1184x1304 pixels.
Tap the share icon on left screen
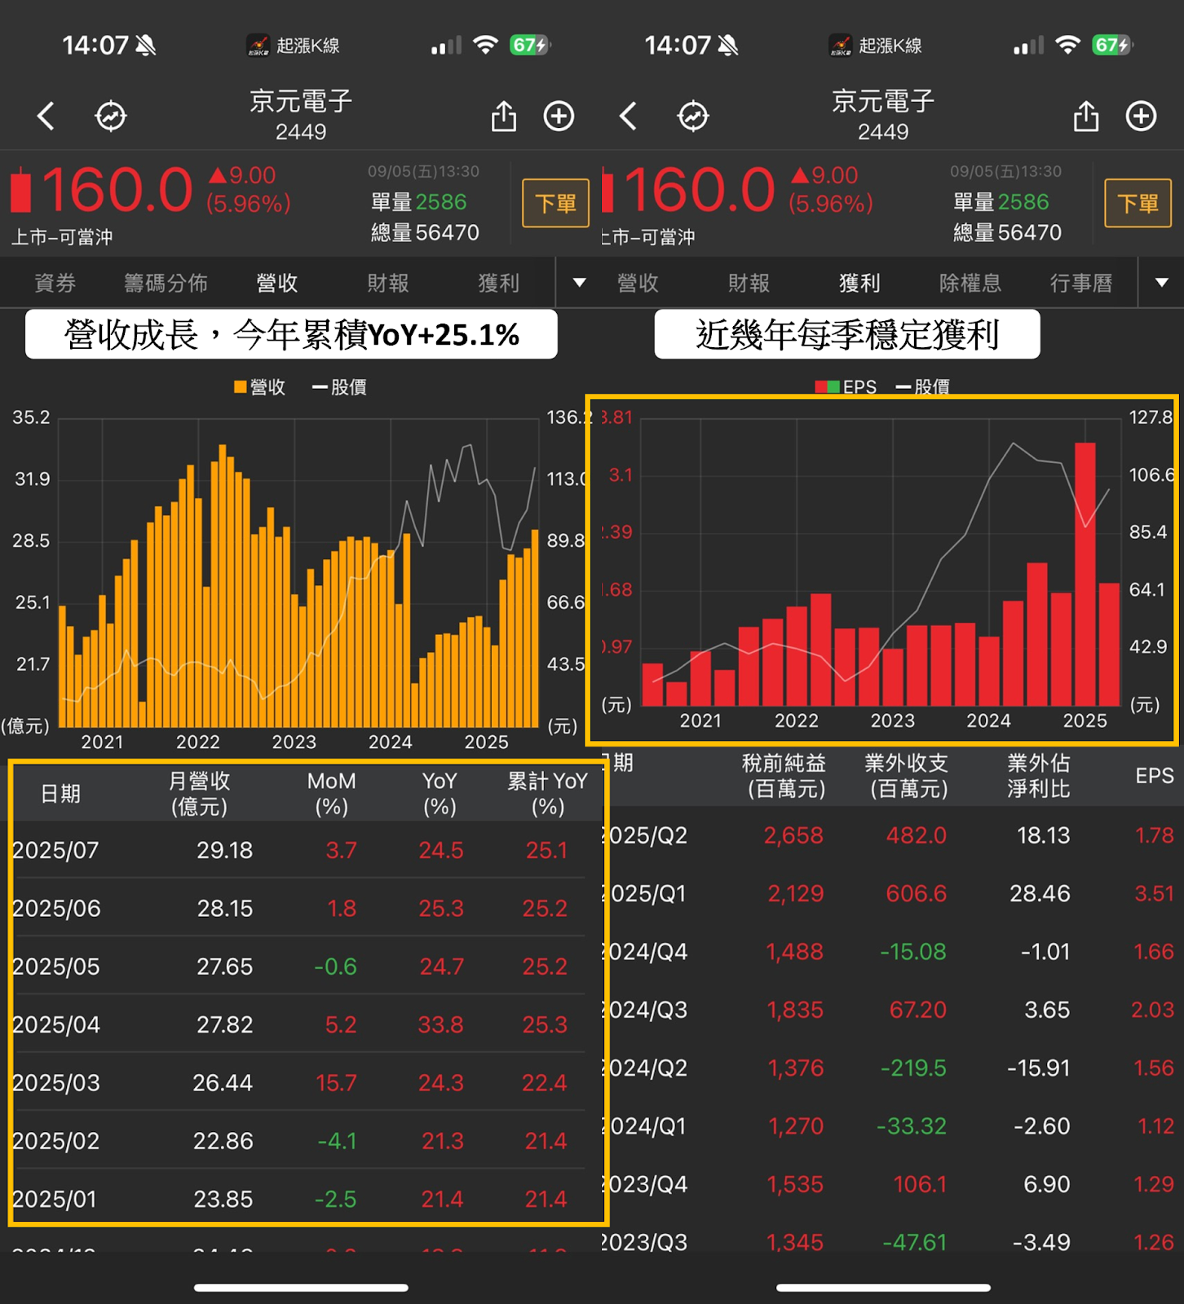[504, 117]
